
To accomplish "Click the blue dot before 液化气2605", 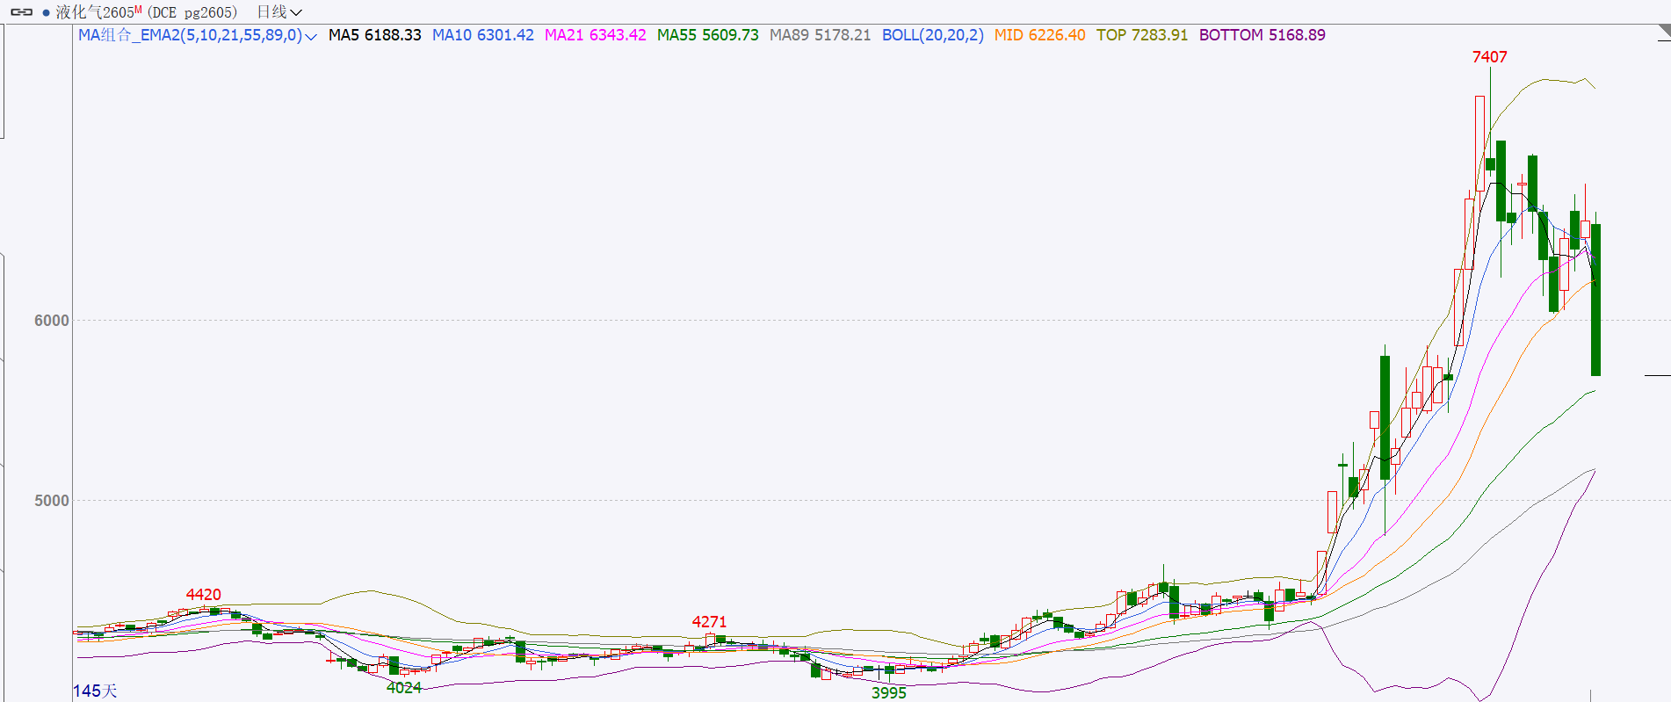I will point(46,12).
